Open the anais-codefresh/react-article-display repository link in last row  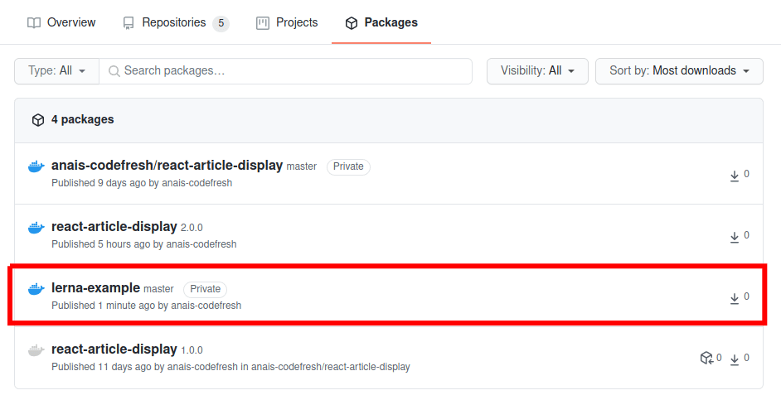[330, 367]
